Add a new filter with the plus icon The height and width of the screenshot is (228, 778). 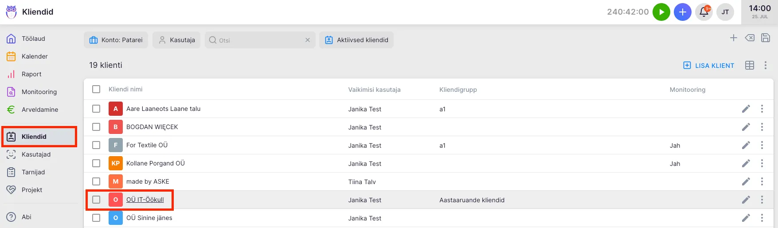pyautogui.click(x=734, y=38)
